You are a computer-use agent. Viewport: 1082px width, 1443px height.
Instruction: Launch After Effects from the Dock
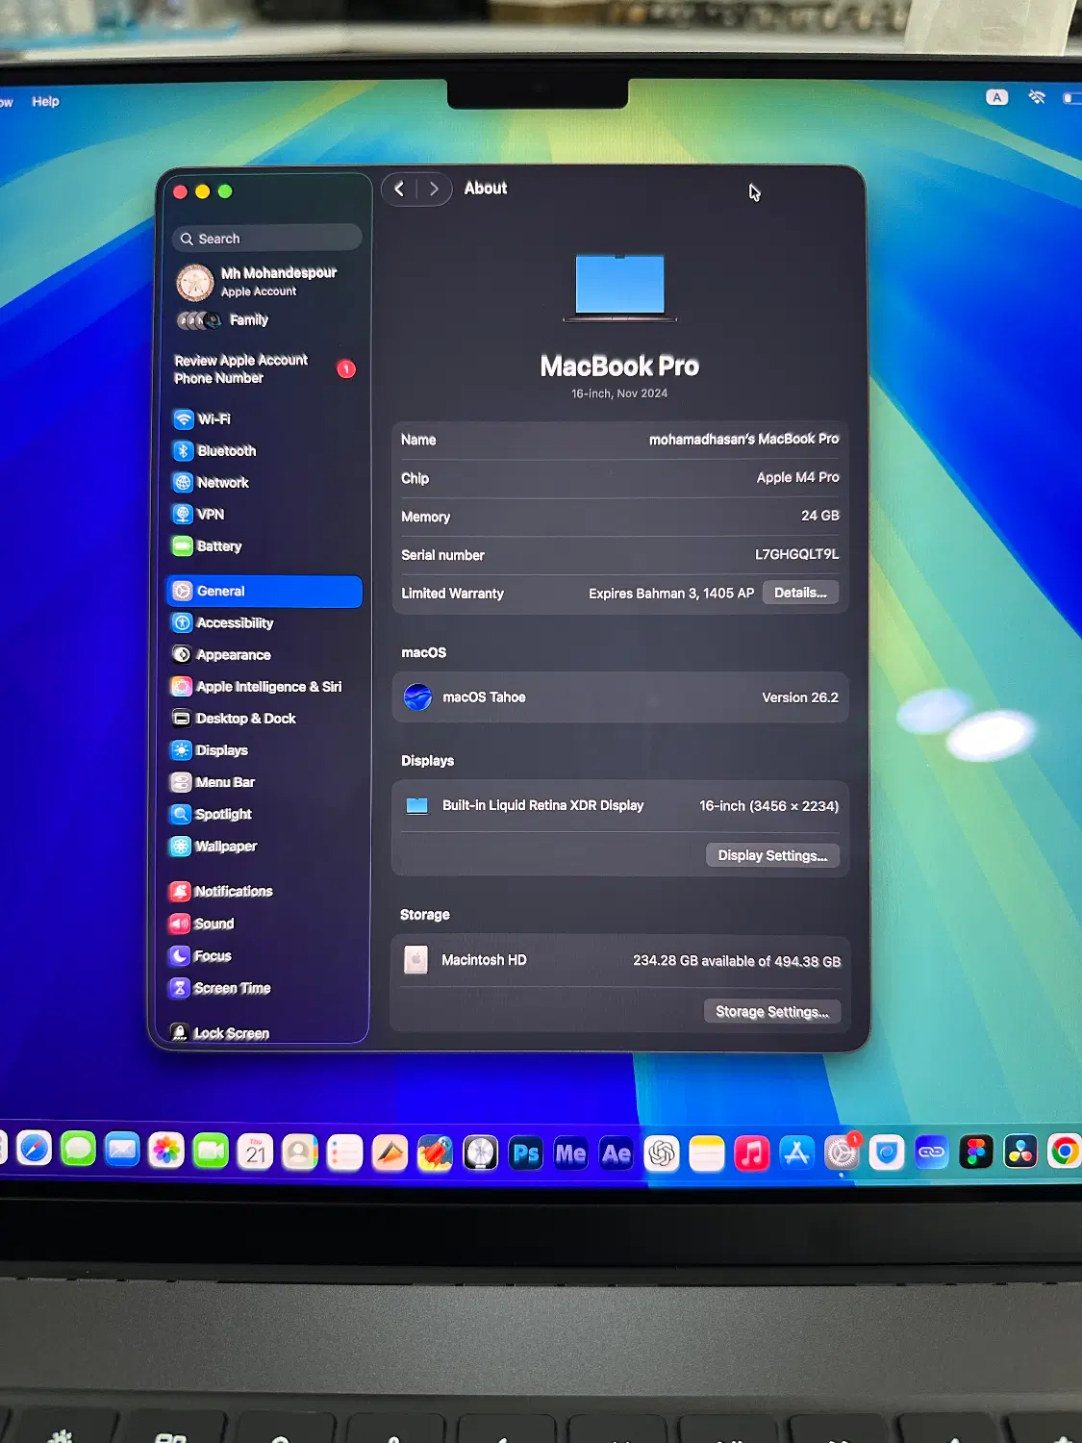pyautogui.click(x=616, y=1152)
